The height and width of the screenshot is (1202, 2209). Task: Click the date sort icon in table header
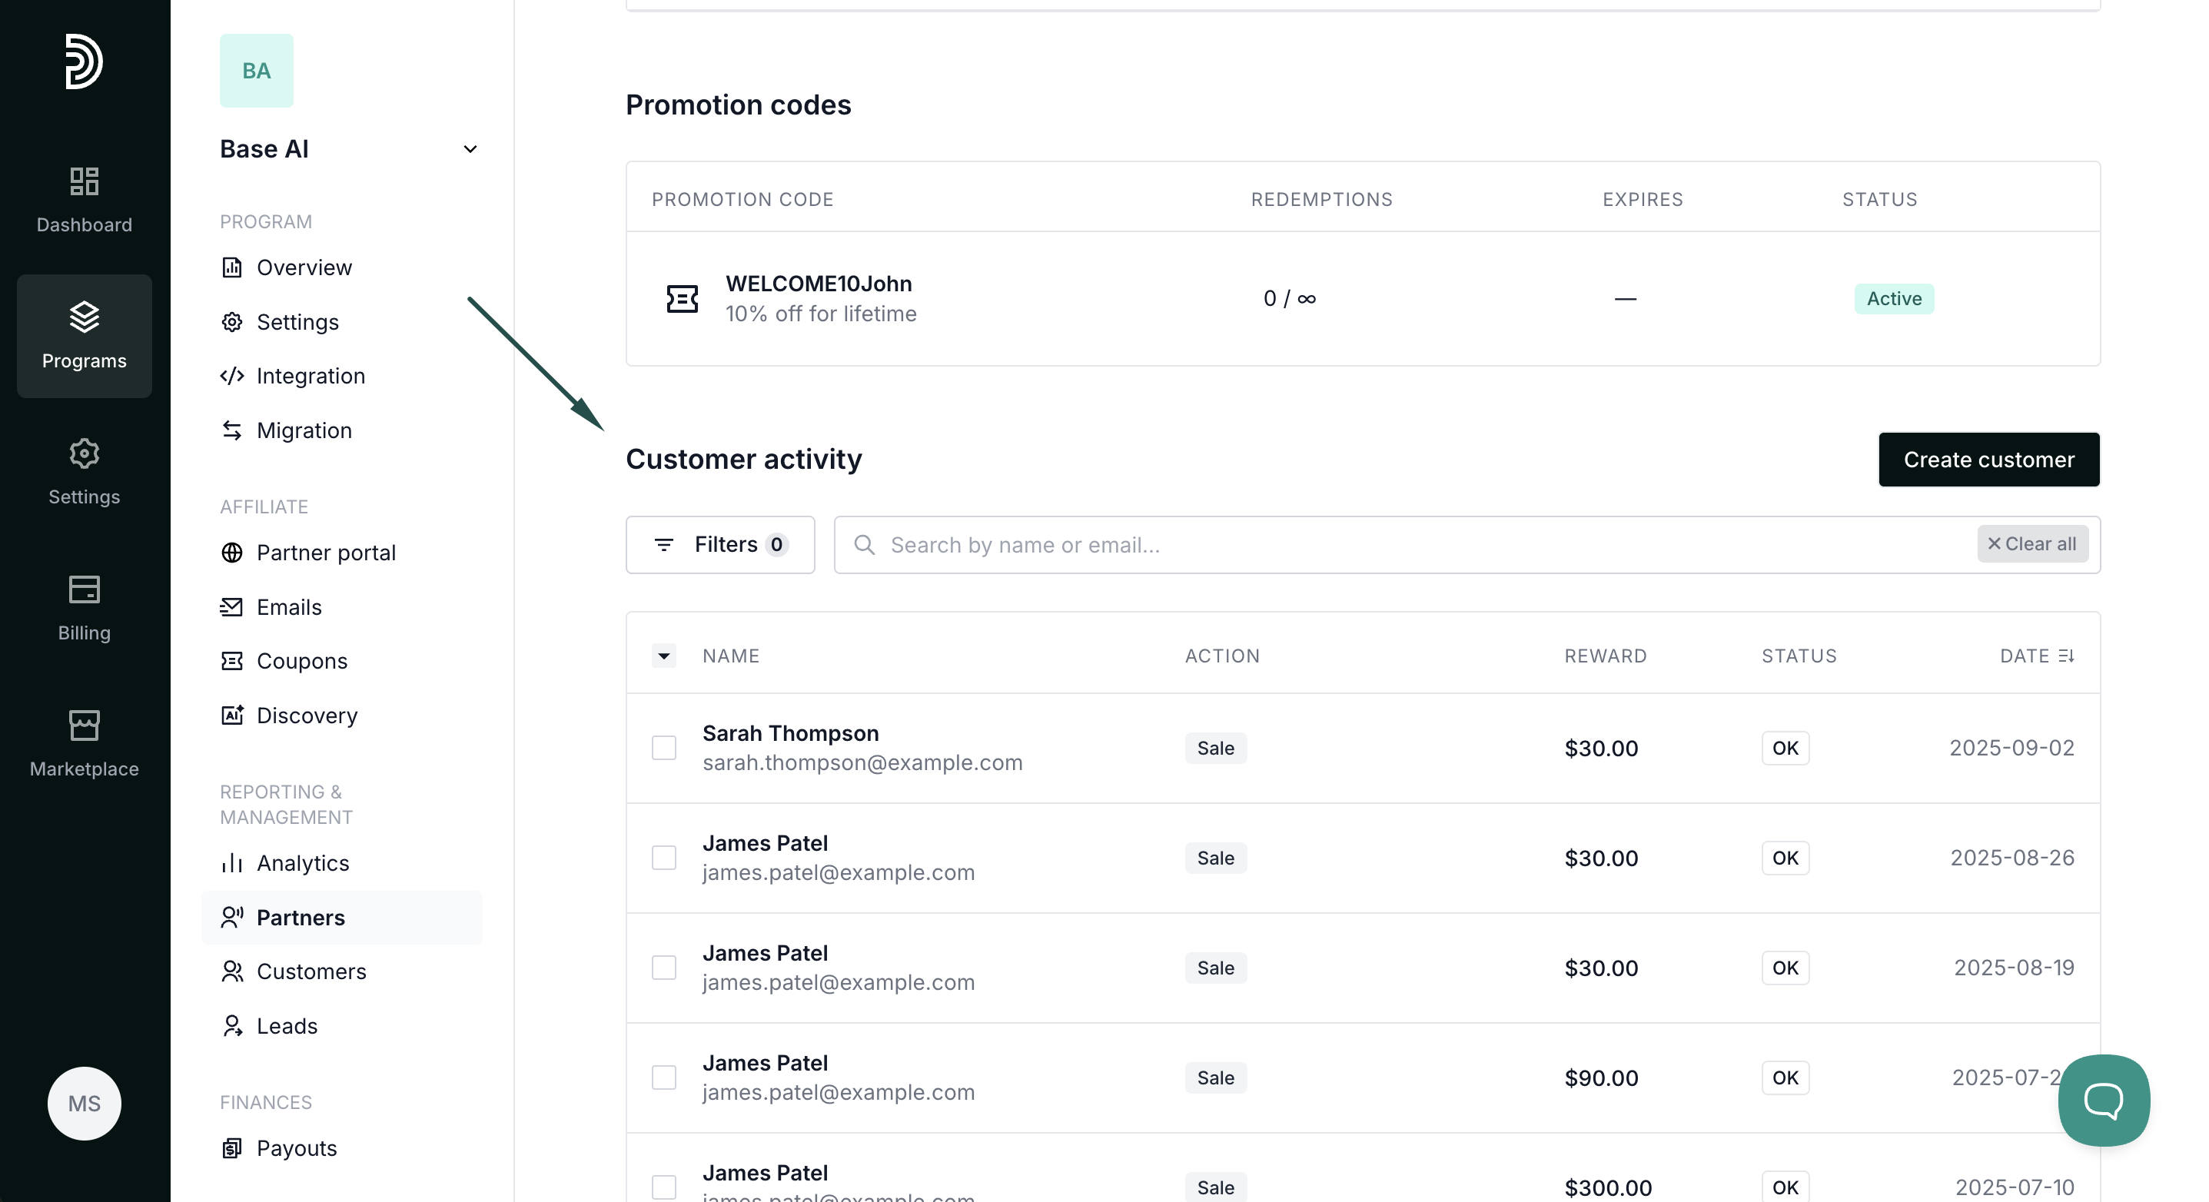tap(2066, 656)
